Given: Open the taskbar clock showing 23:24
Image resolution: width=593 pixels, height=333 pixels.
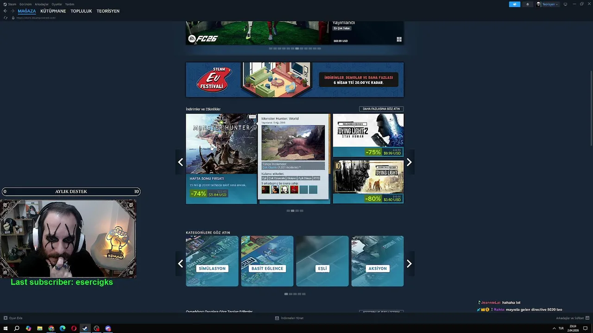Looking at the screenshot, I should point(573,328).
